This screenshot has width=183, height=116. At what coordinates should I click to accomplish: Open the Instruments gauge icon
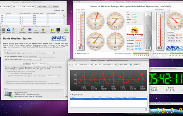23,30
